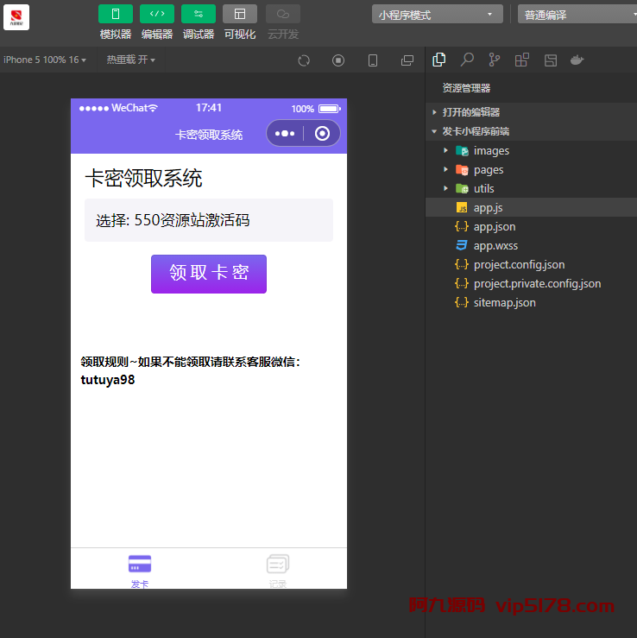Viewport: 637px width, 638px height.
Task: Expand the pages folder
Action: point(531,170)
